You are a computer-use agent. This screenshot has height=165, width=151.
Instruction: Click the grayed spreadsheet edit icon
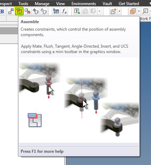85,11
